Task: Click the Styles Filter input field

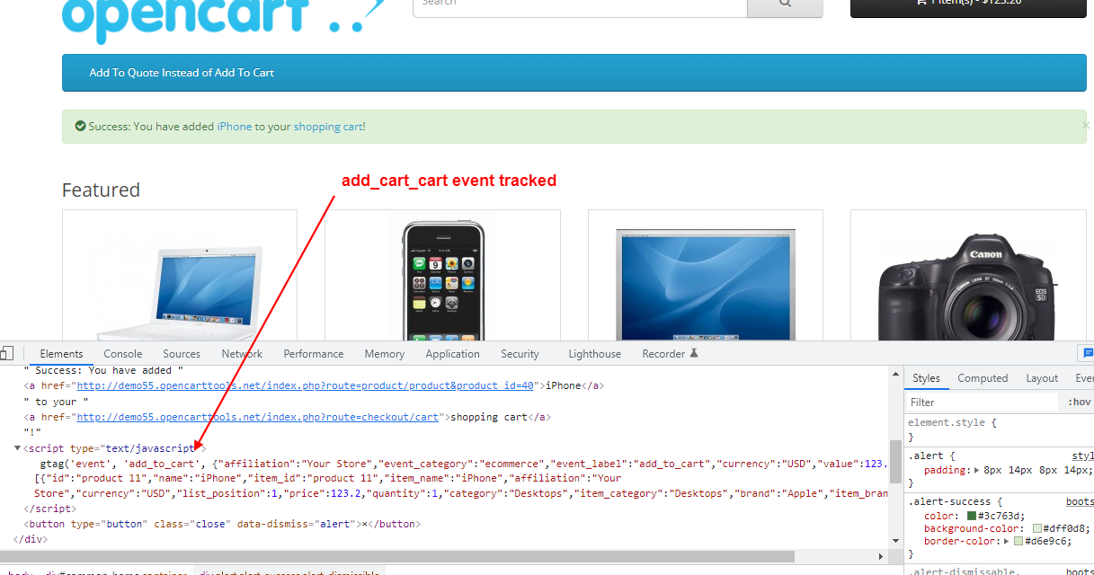Action: pos(983,402)
